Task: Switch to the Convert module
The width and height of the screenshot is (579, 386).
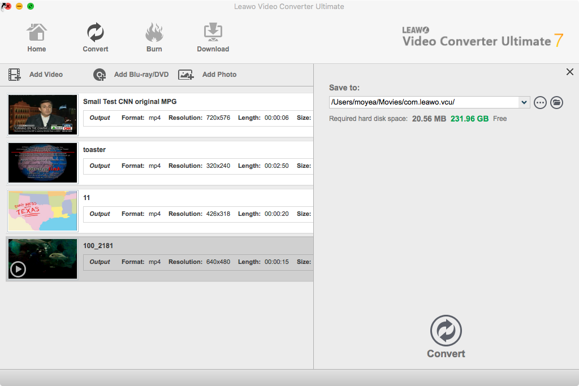Action: pos(95,33)
